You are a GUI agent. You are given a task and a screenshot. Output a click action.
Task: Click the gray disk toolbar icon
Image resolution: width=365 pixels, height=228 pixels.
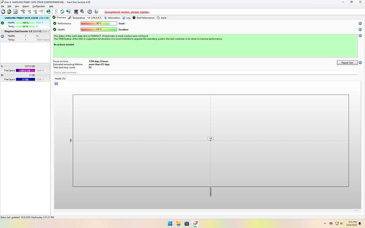(23, 11)
